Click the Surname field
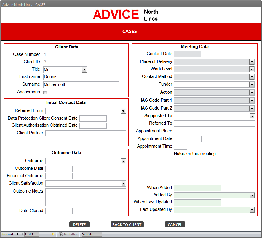This screenshot has height=238, width=262. click(x=81, y=84)
